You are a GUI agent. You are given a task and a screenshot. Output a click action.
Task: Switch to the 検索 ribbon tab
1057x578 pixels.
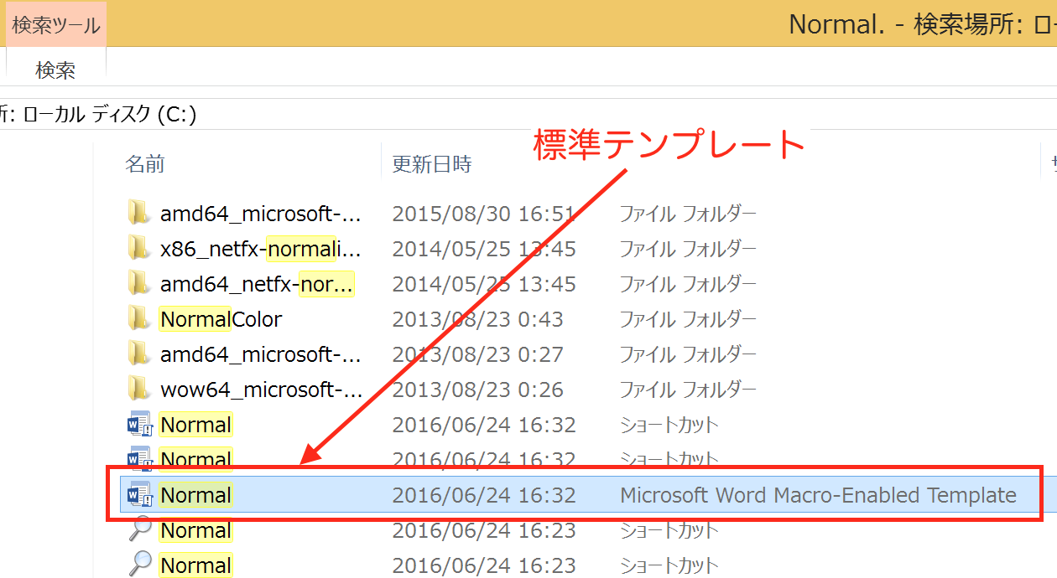(x=56, y=70)
